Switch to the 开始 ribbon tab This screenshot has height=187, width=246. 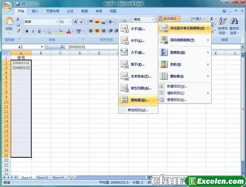21,11
